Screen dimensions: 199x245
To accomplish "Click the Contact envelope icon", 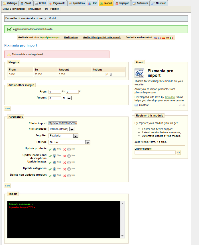I will click(x=136, y=105).
